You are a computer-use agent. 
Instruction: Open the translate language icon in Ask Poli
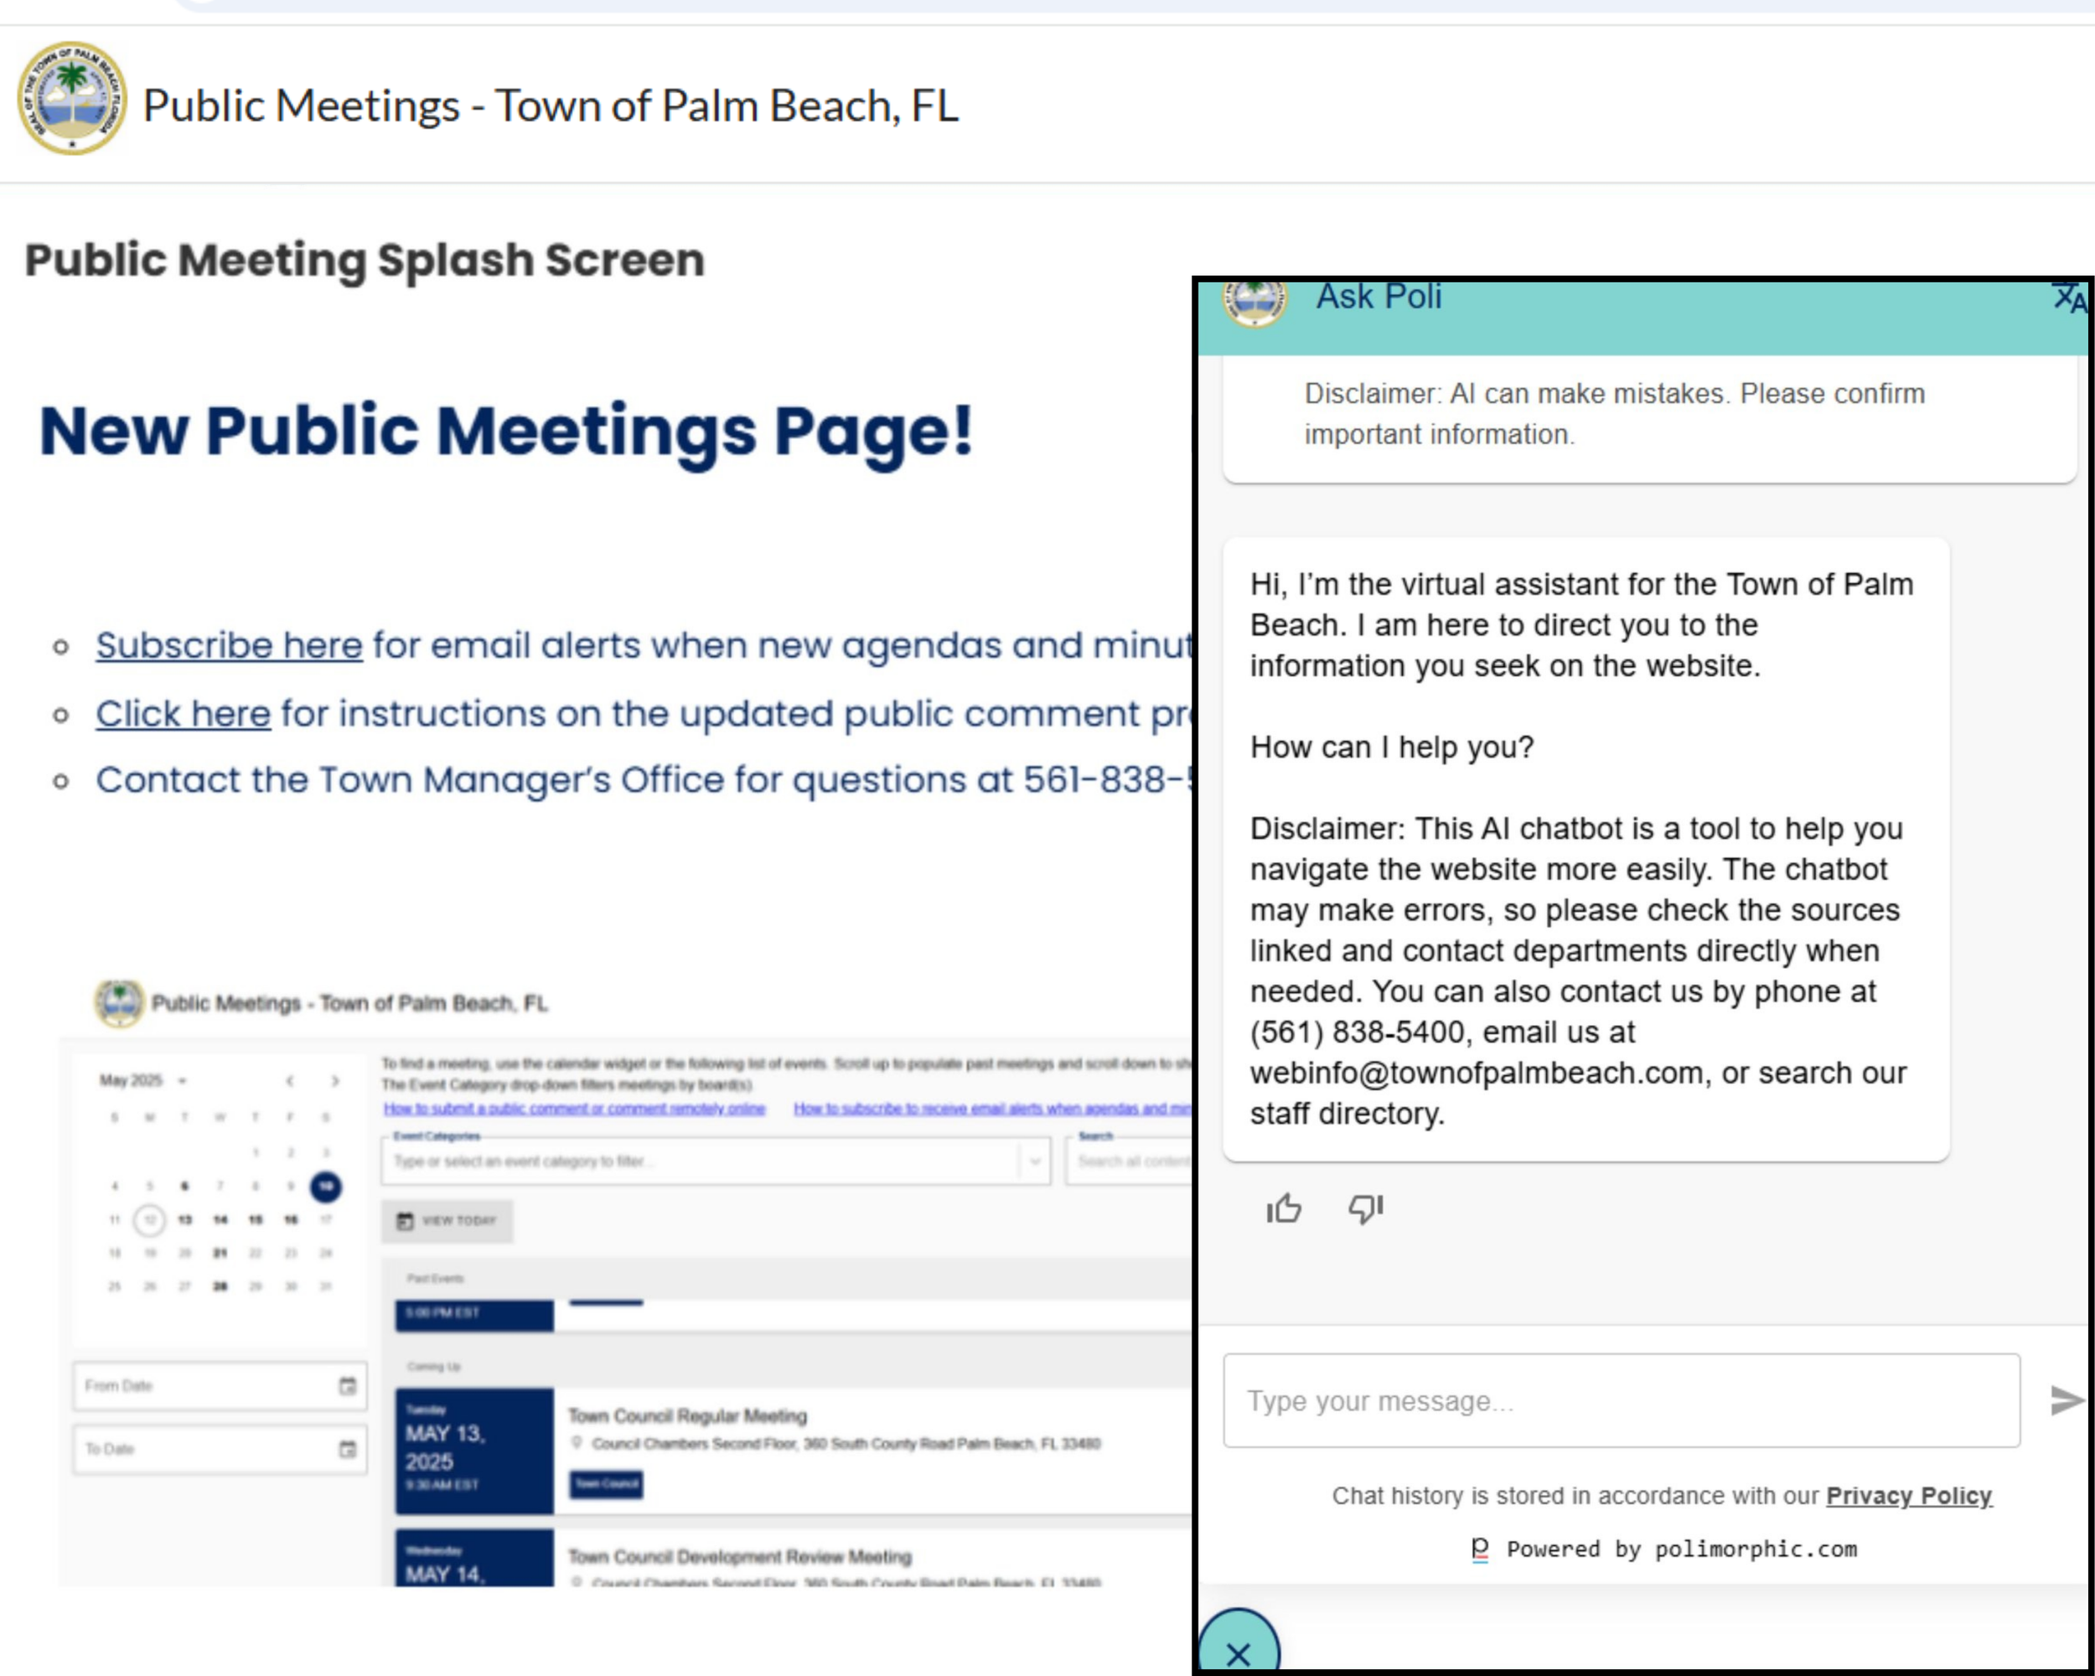tap(2069, 297)
